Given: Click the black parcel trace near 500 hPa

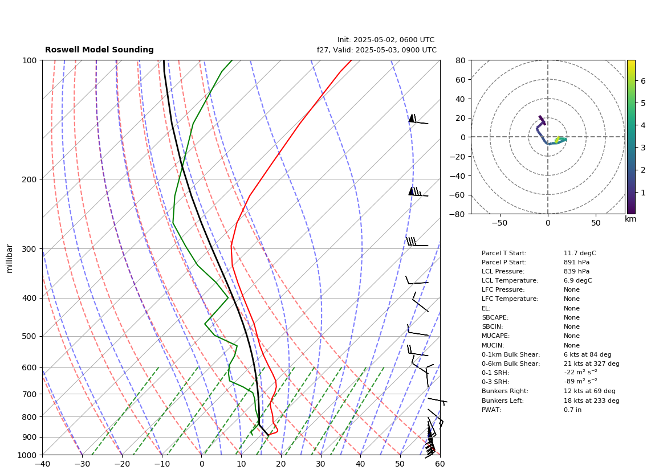Looking at the screenshot, I should point(248,336).
